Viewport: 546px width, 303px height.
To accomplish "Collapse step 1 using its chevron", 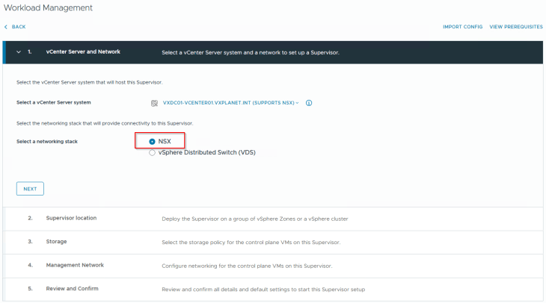I will (18, 52).
